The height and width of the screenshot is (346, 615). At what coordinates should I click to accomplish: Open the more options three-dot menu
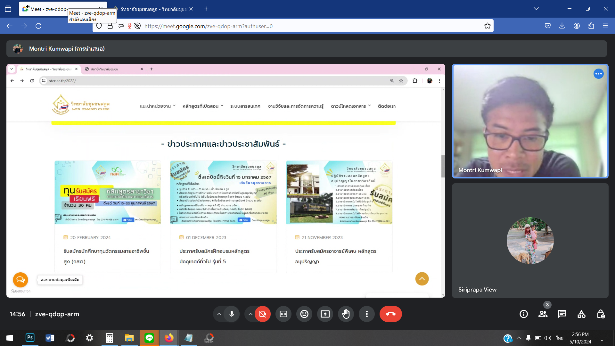point(367,314)
